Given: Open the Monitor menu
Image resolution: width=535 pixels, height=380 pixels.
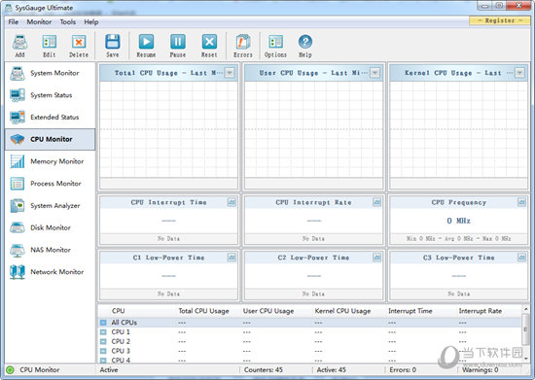Looking at the screenshot, I should 39,21.
